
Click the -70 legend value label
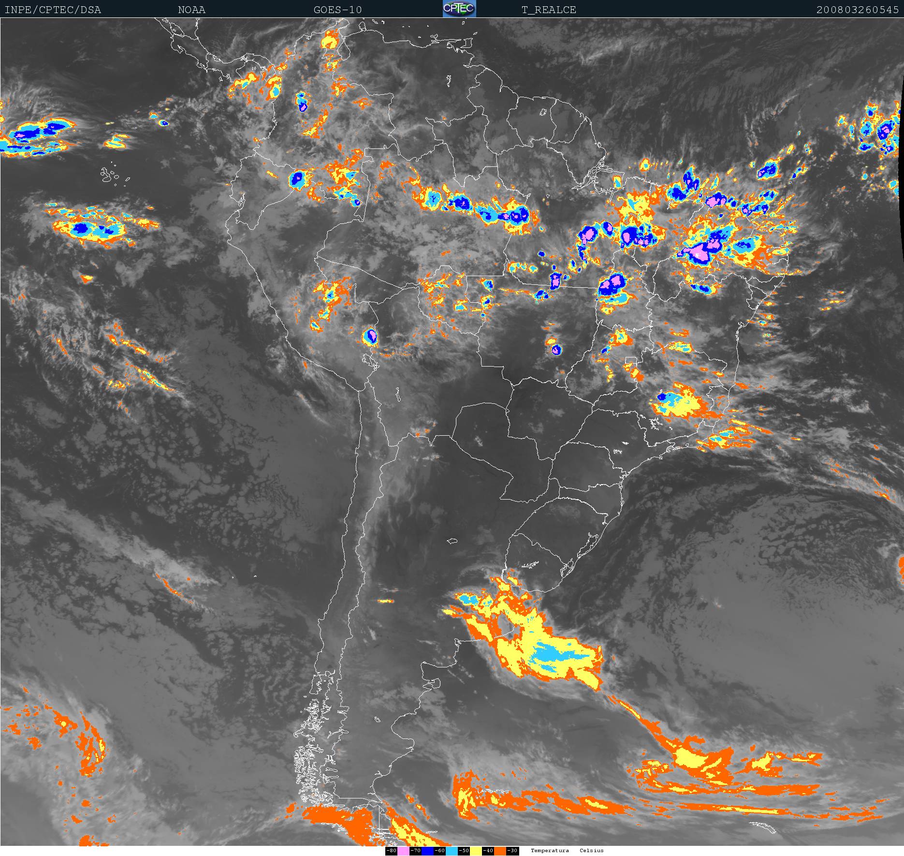(415, 851)
